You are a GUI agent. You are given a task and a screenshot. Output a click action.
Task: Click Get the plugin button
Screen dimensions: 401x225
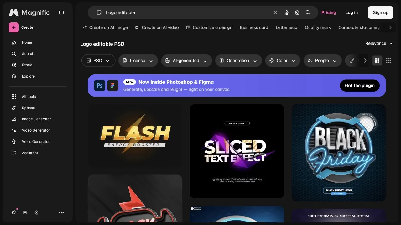pos(360,86)
